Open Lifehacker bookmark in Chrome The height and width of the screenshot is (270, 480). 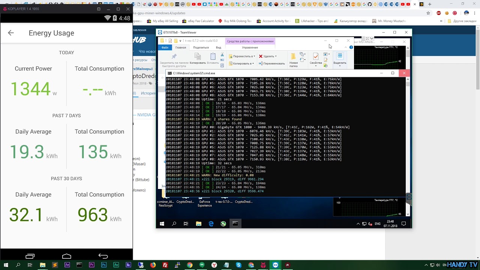[x=312, y=21]
